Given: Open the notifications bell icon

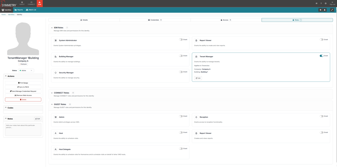Looking at the screenshot, I should [325, 10].
